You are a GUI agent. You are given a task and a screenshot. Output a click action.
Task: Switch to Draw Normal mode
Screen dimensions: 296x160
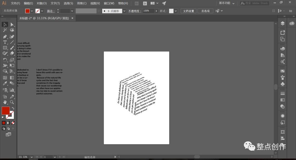pos(4,128)
